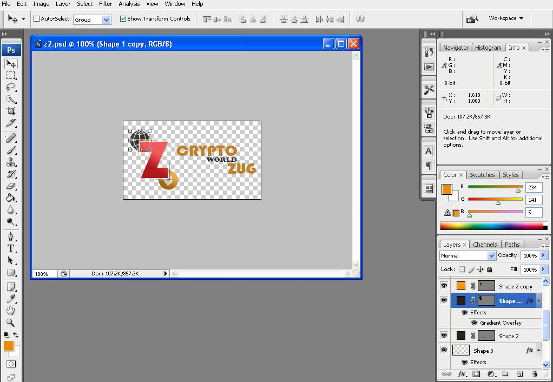
Task: Select the Path Selection tool
Action: pyautogui.click(x=11, y=260)
